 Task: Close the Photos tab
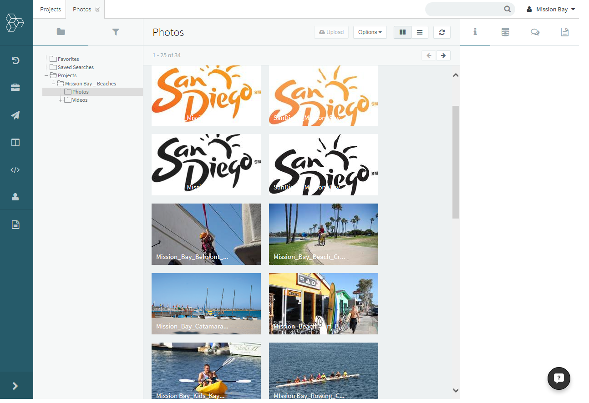click(97, 10)
